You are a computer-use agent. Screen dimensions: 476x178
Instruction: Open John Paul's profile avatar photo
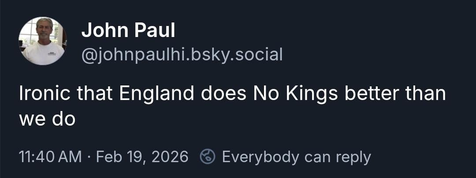coord(42,41)
